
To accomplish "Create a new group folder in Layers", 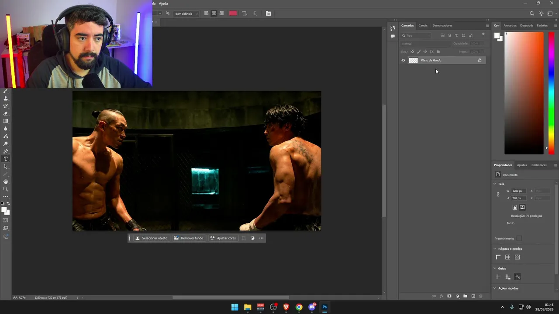I will click(x=465, y=296).
